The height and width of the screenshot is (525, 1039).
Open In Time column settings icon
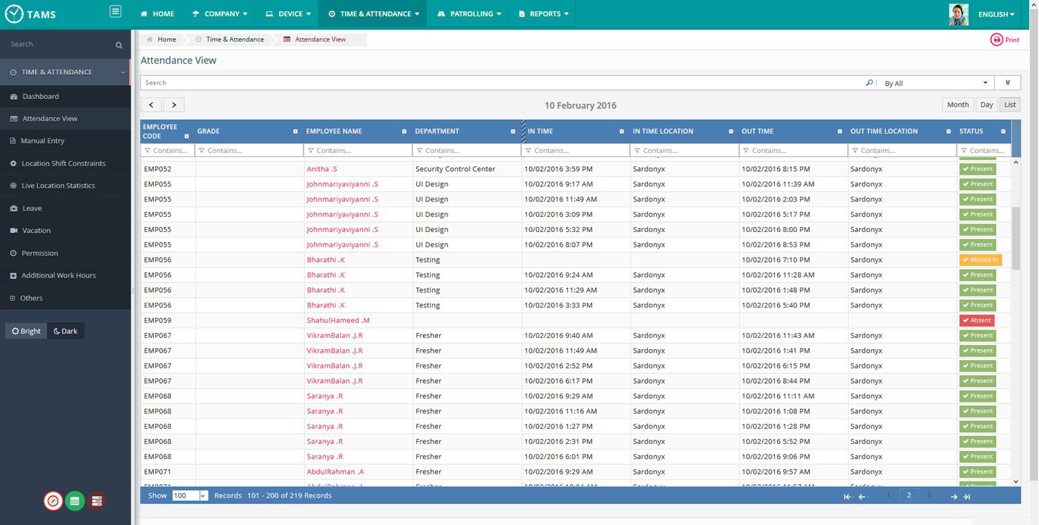pyautogui.click(x=622, y=131)
